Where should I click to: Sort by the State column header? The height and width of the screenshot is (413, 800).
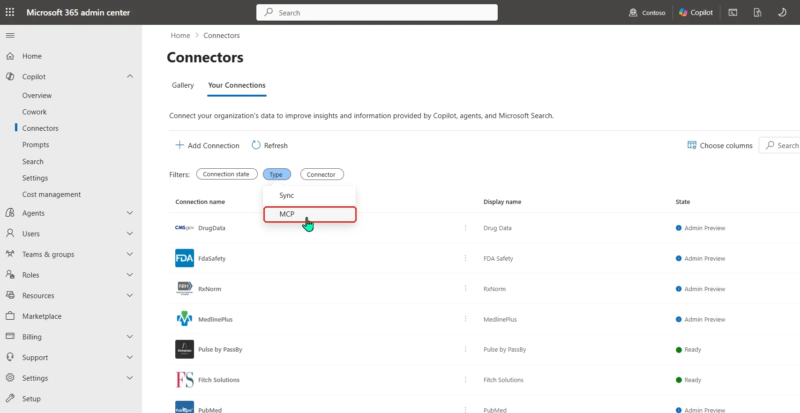click(683, 202)
